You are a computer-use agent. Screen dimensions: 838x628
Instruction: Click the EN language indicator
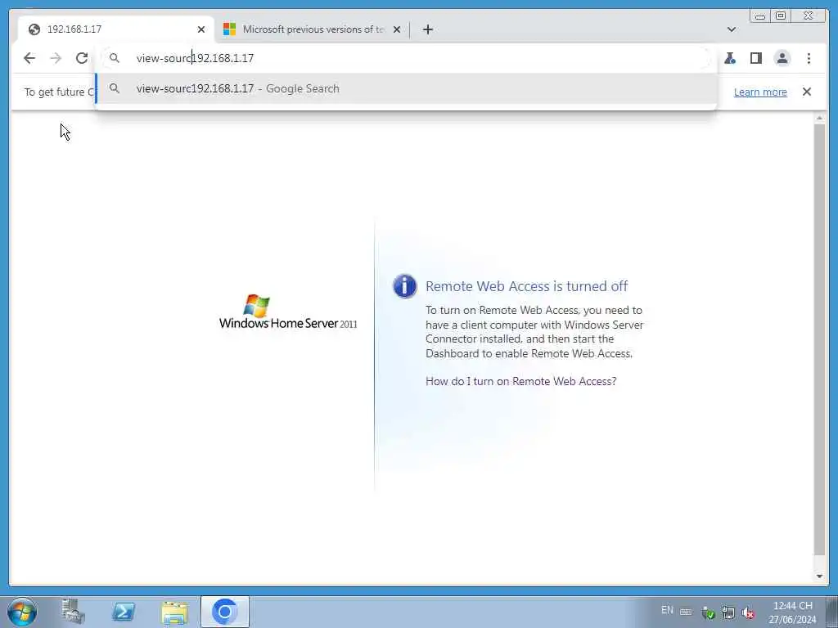point(667,610)
